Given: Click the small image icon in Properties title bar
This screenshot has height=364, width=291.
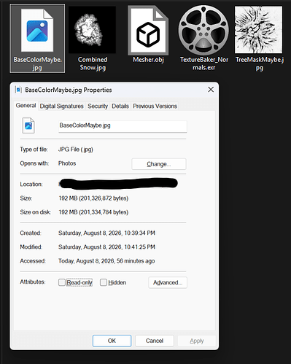Looking at the screenshot, I should (18, 90).
